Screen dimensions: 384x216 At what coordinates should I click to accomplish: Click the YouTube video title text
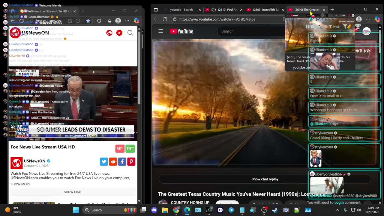tap(241, 194)
